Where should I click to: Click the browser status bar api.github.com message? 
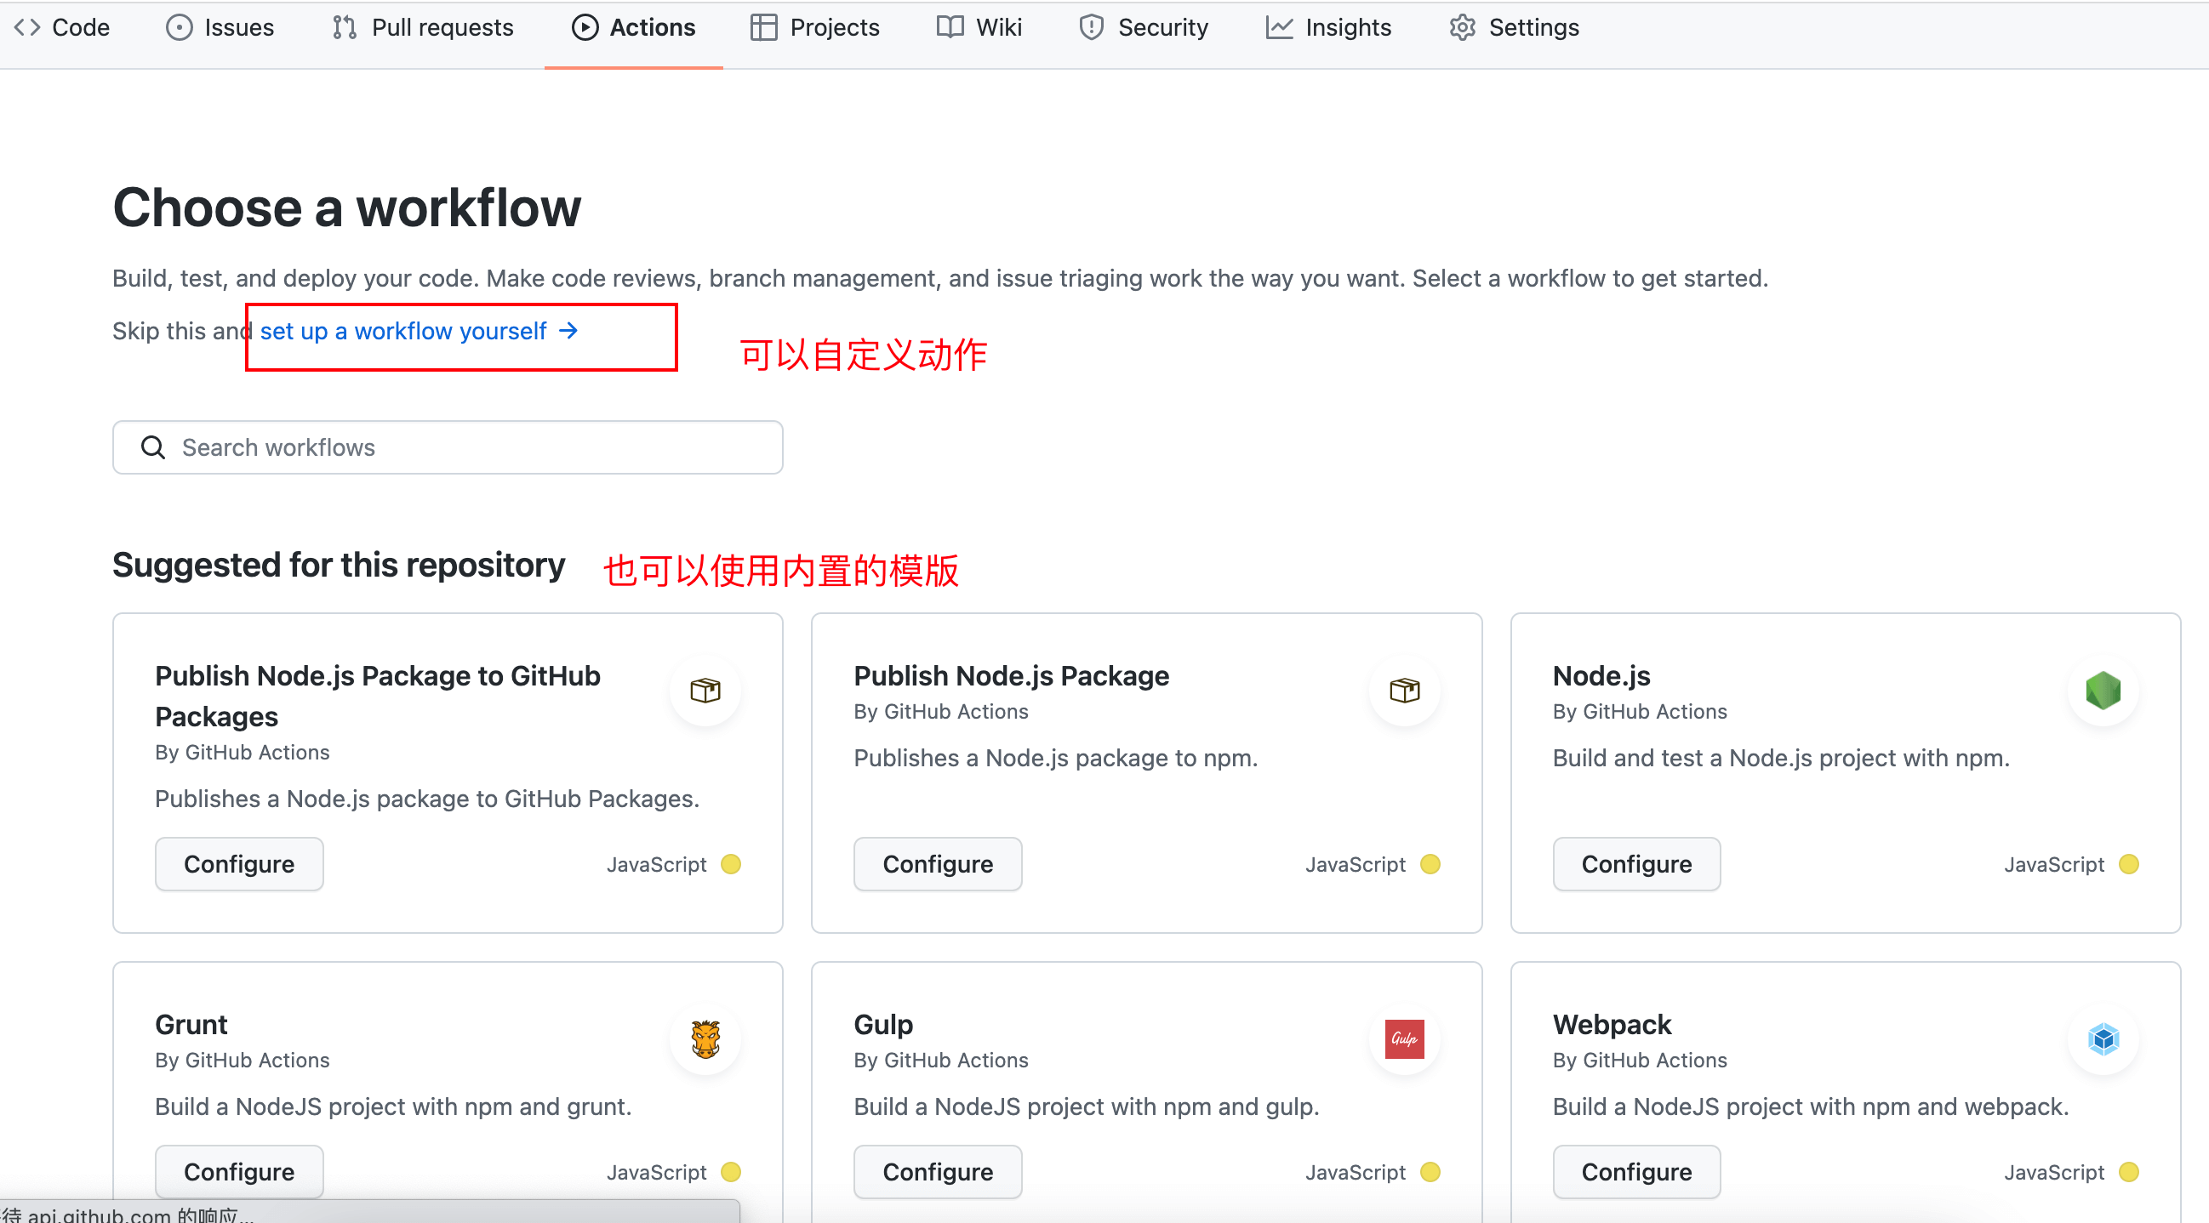pos(127,1214)
